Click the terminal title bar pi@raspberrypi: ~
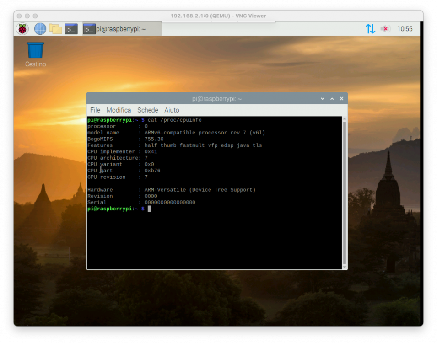 click(x=217, y=99)
